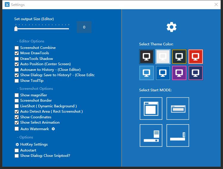Click the large settings gear icon
This screenshot has width=223, height=169.
tap(172, 27)
